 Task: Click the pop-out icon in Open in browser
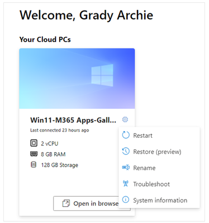tap(66, 203)
